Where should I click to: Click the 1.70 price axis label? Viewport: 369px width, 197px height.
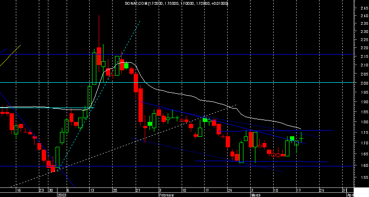[364, 143]
